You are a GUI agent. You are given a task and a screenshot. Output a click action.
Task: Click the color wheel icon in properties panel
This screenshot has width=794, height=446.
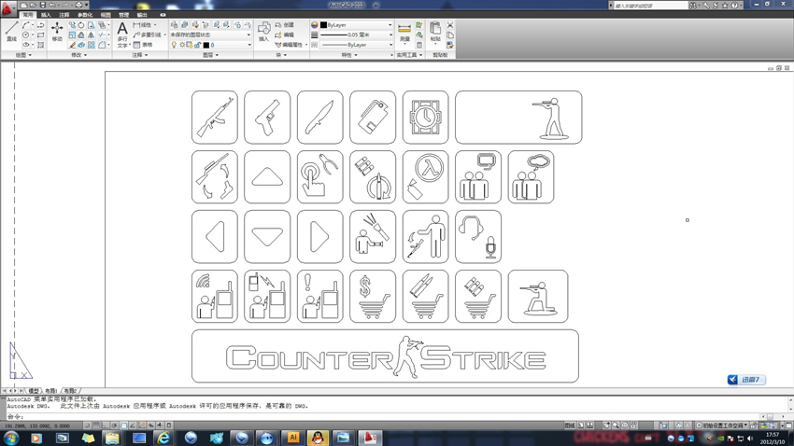(x=315, y=25)
